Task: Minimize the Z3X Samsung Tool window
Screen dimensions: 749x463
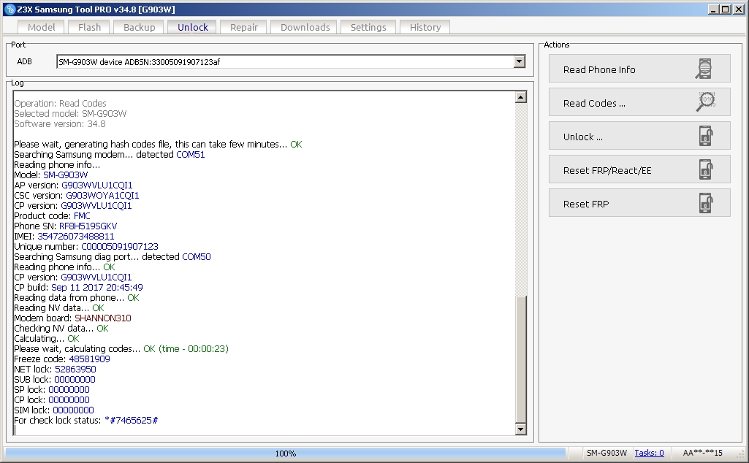Action: 713,9
